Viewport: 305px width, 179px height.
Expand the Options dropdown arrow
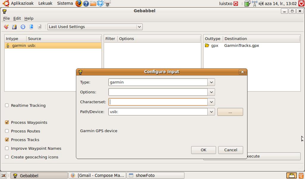click(211, 92)
